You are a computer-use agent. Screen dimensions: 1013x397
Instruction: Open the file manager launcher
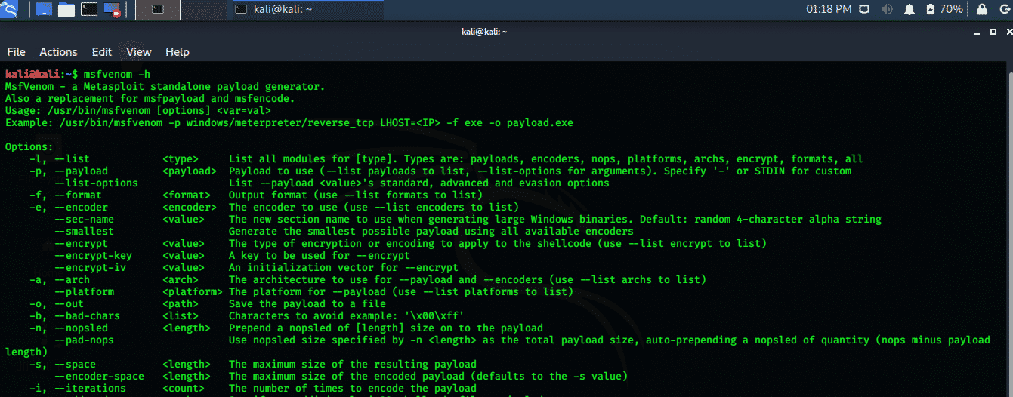pyautogui.click(x=66, y=10)
